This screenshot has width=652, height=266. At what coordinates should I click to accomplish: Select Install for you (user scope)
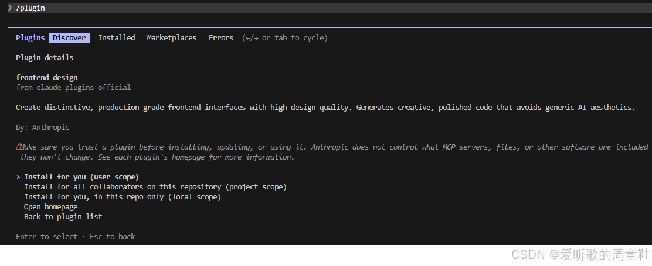click(81, 177)
